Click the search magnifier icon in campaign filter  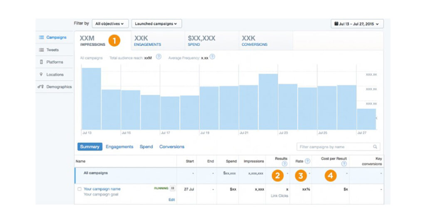[x=375, y=147]
